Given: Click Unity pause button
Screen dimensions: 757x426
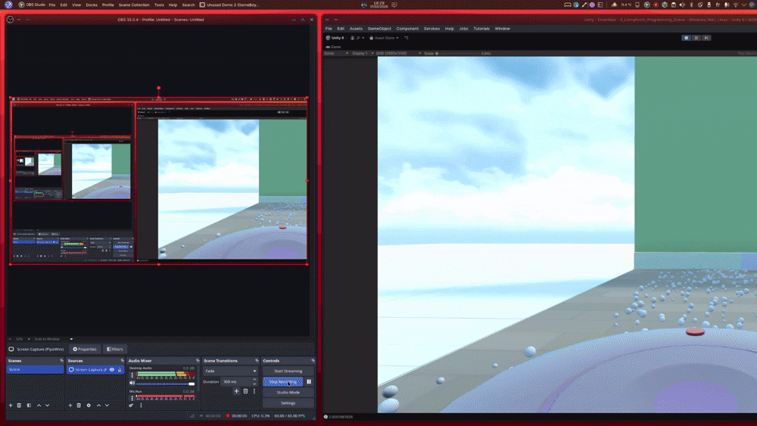Looking at the screenshot, I should pos(696,38).
